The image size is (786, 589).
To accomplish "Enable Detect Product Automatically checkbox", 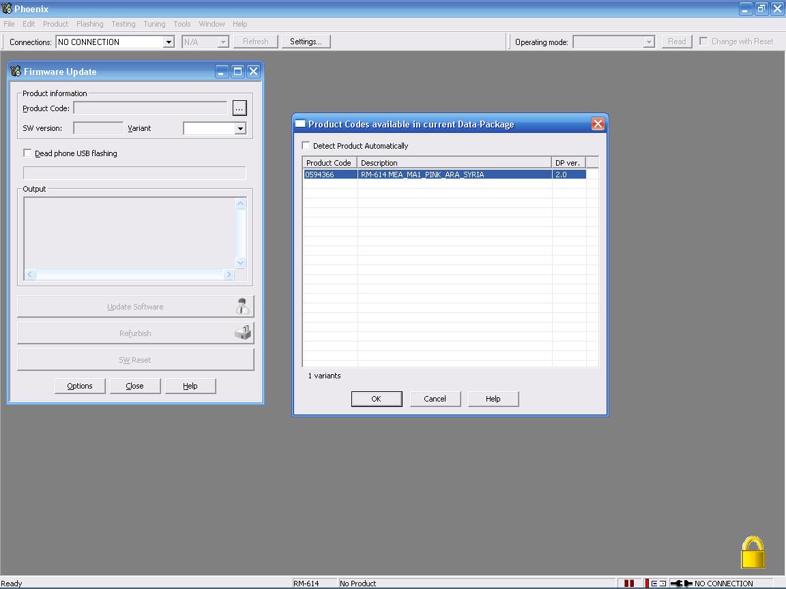I will (x=306, y=146).
